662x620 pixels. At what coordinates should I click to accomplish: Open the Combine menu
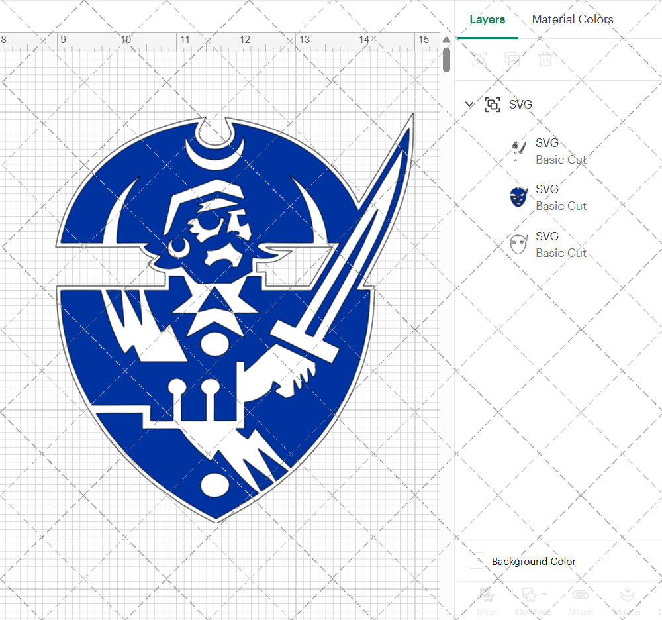(533, 601)
